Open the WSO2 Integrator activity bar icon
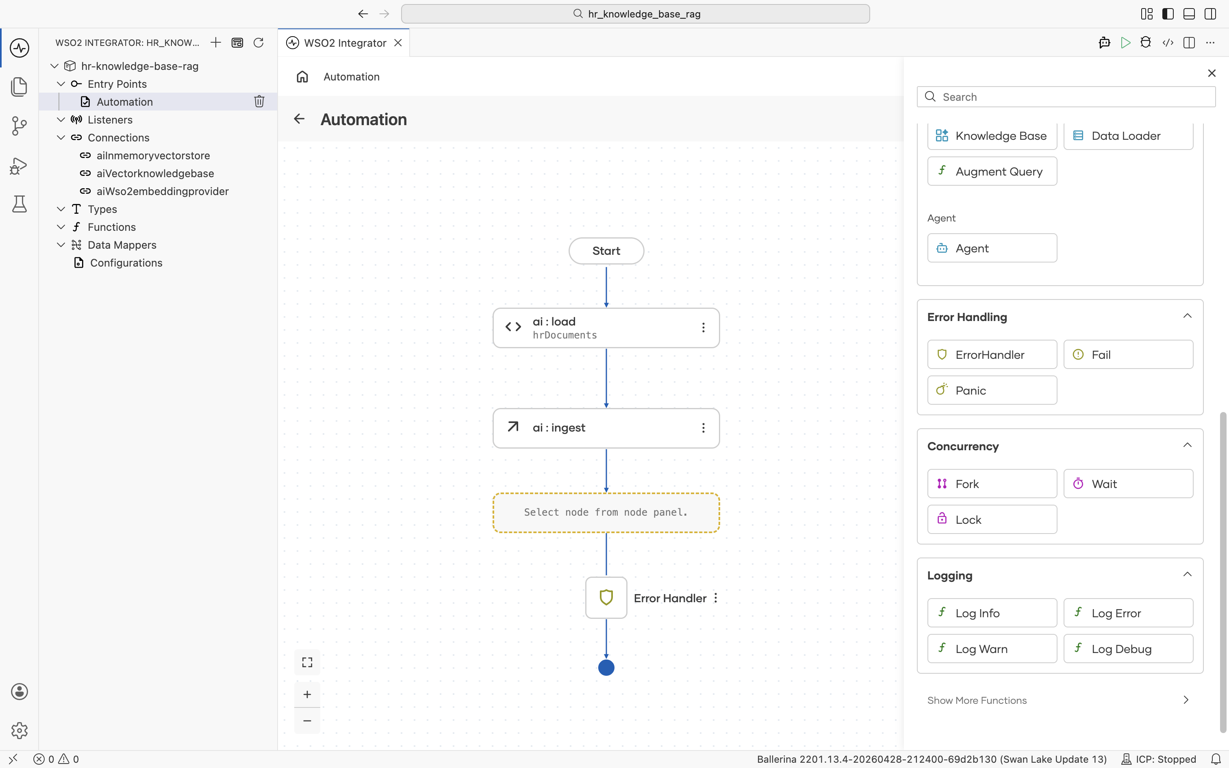This screenshot has width=1229, height=768. [x=19, y=48]
